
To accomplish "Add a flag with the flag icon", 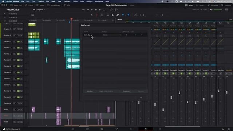I will tap(123, 15).
